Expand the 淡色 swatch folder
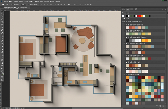 [x=123, y=19]
